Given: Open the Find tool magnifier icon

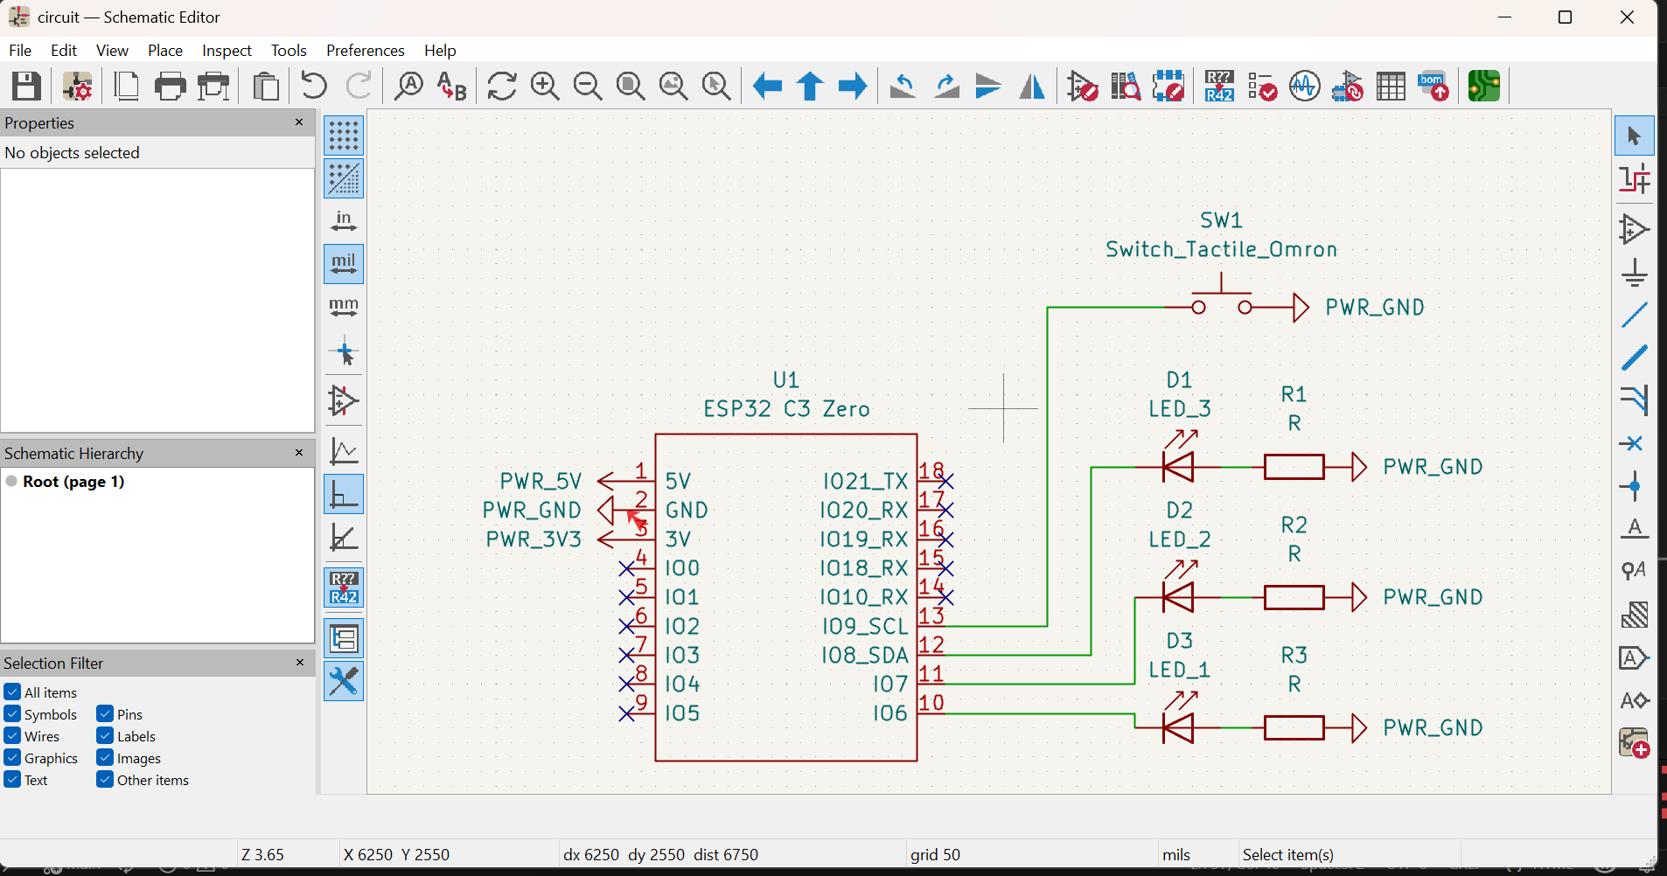Looking at the screenshot, I should (408, 87).
